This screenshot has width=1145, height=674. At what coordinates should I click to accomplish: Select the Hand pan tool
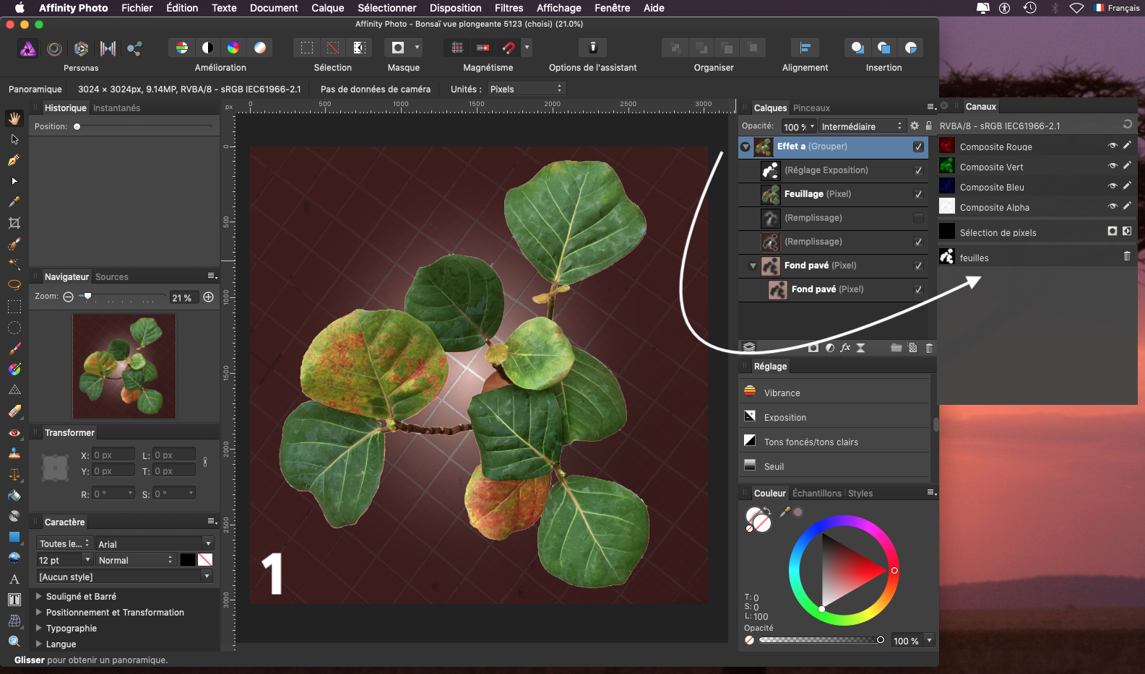point(14,118)
